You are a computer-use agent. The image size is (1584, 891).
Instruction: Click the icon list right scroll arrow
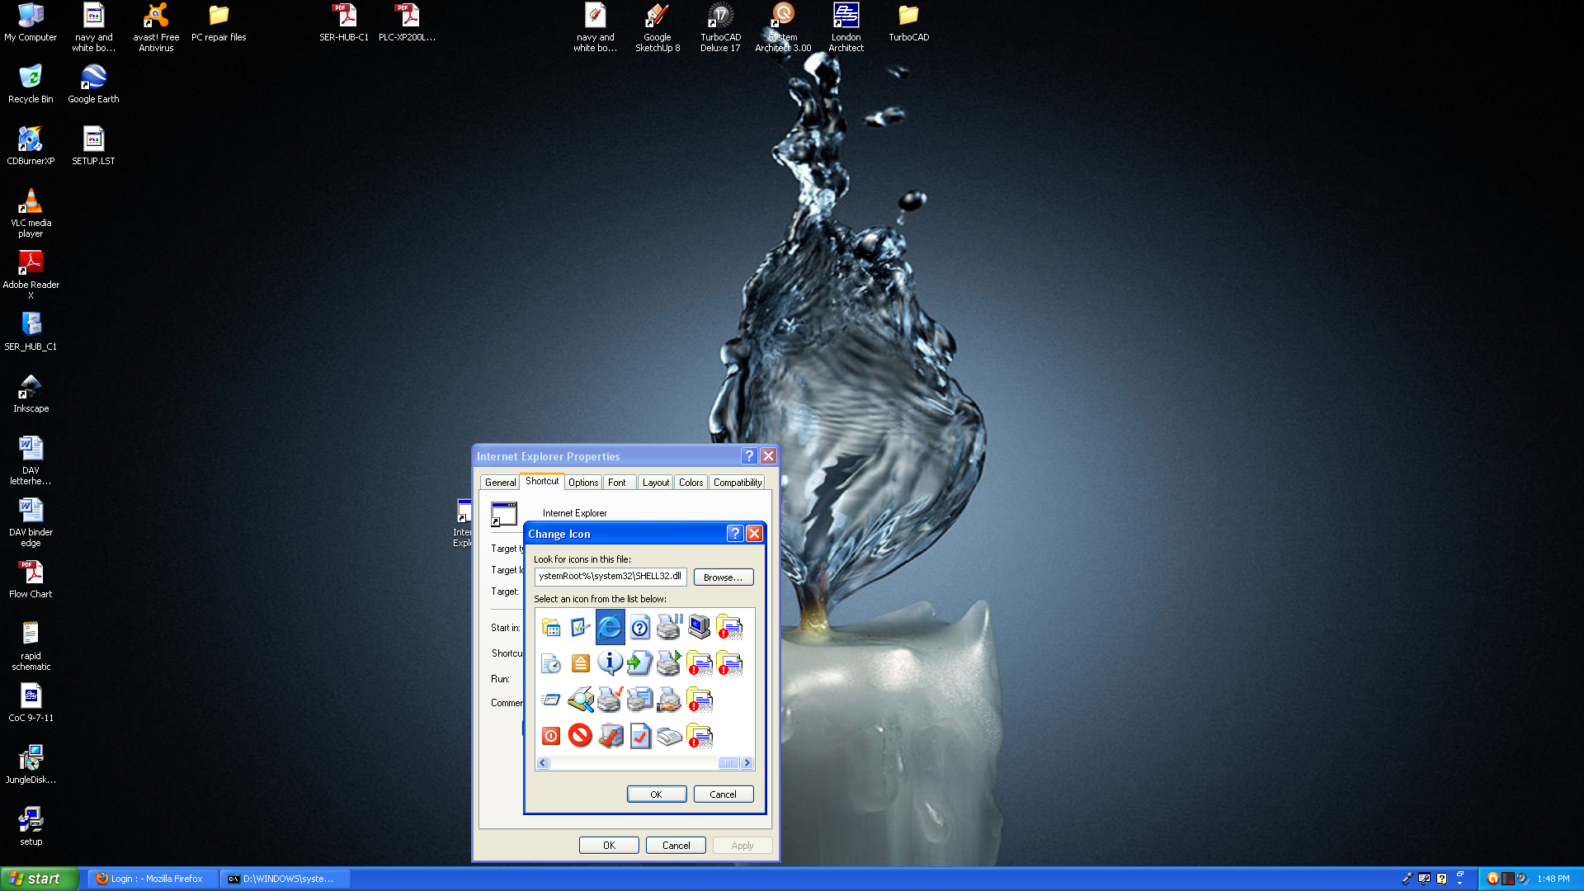tap(747, 763)
